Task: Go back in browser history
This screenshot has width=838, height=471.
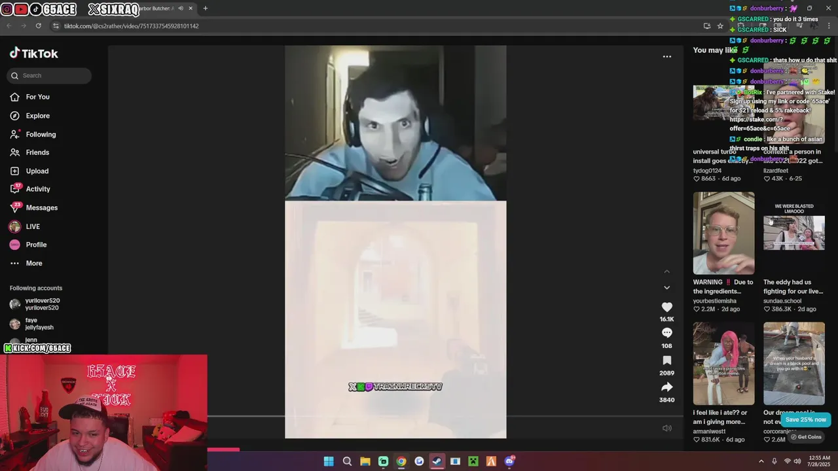Action: point(9,26)
